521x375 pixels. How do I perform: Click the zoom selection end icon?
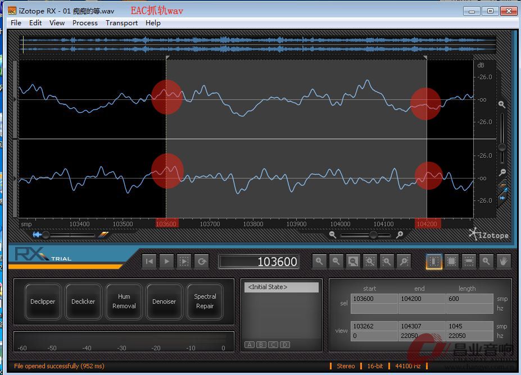coord(404,262)
